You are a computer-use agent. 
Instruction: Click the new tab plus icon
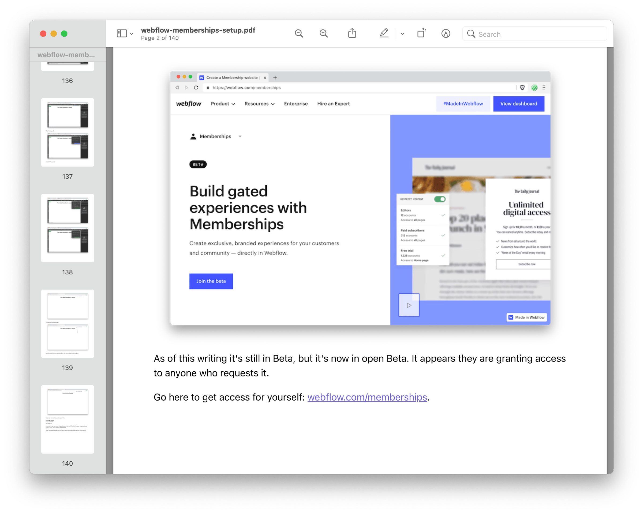(275, 78)
